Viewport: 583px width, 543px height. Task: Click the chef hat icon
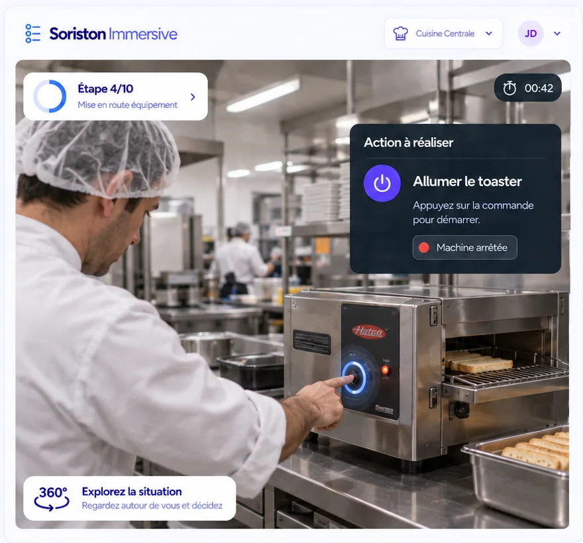click(400, 34)
